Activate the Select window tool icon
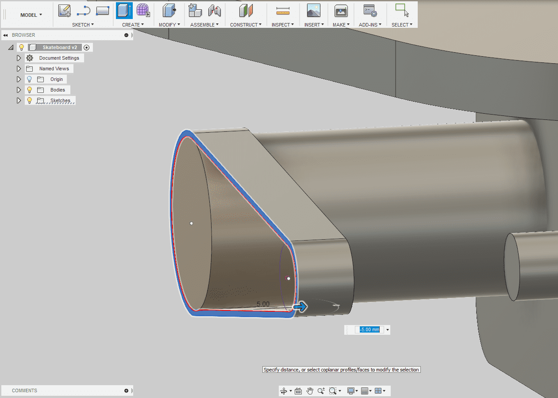 pyautogui.click(x=402, y=10)
